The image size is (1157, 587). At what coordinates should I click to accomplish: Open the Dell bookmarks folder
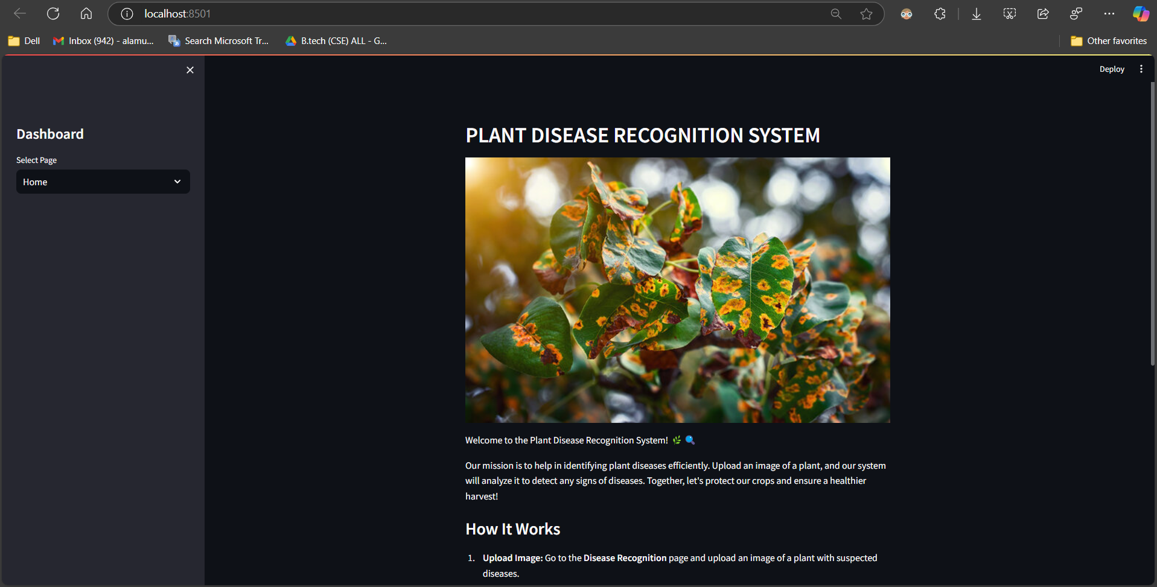[24, 41]
